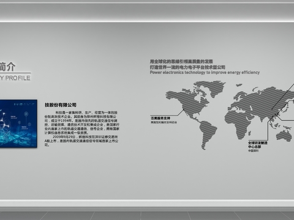Click the paragraph starting '2009年9月29日'
Screen dimensions: 294x220
coord(81,141)
